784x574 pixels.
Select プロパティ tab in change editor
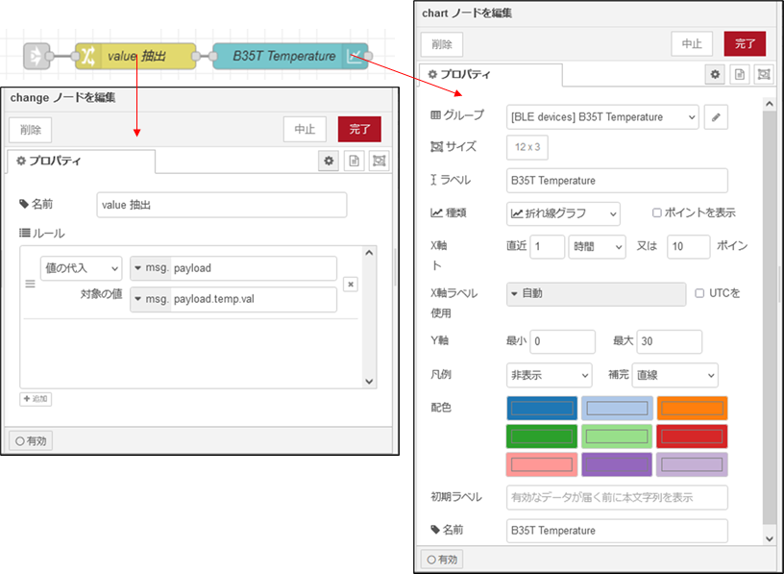[x=50, y=162]
